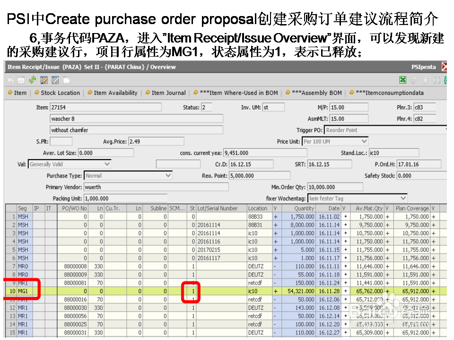454x340 pixels.
Task: Open the calendar grid toolbar icon
Action: pos(21,80)
